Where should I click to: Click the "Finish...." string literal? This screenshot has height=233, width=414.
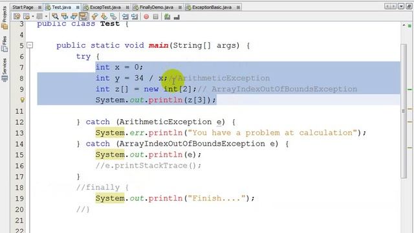pyautogui.click(x=217, y=198)
